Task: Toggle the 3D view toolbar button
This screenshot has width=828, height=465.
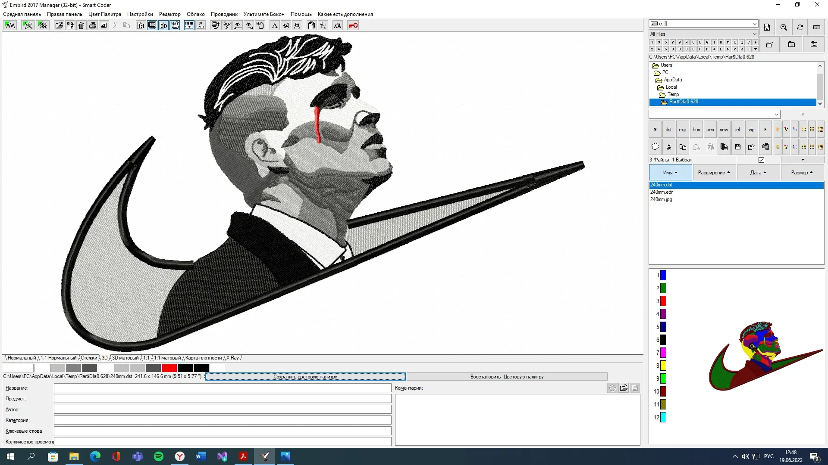Action: 163,25
